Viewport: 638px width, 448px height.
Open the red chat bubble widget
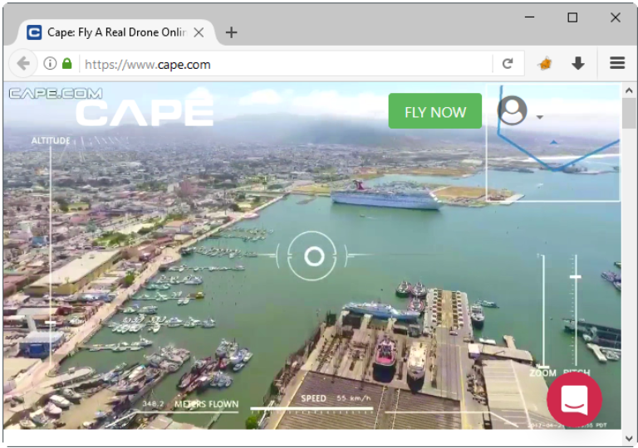(x=574, y=400)
